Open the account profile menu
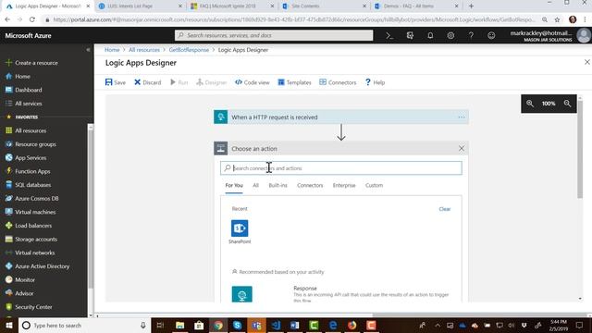The height and width of the screenshot is (333, 592). 549,35
